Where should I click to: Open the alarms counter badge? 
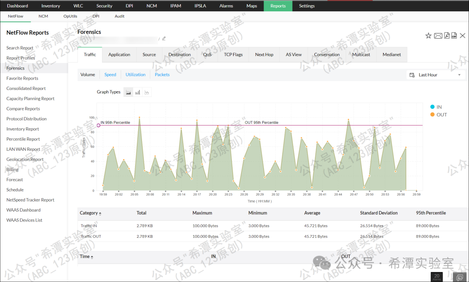(x=437, y=277)
